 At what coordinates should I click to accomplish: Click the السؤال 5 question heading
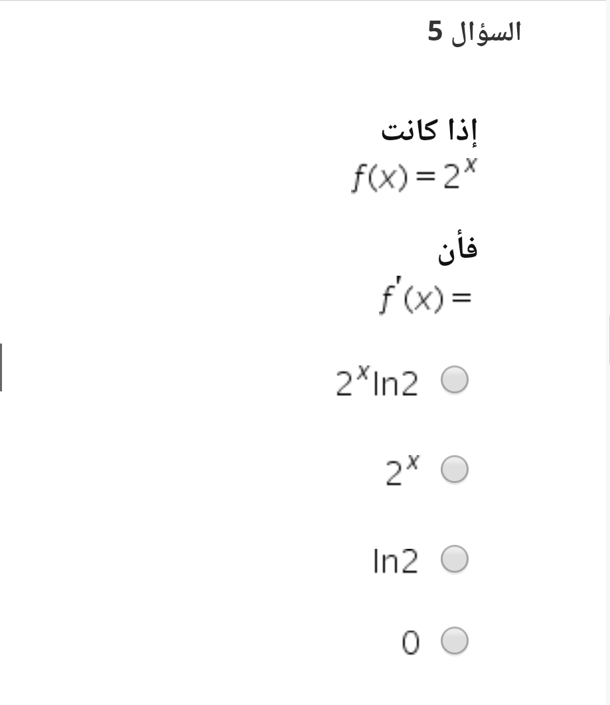[x=475, y=33]
